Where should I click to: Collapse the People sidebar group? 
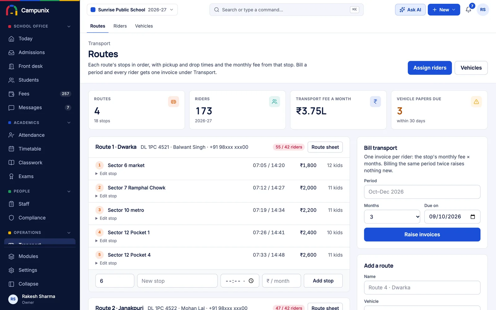[69, 191]
